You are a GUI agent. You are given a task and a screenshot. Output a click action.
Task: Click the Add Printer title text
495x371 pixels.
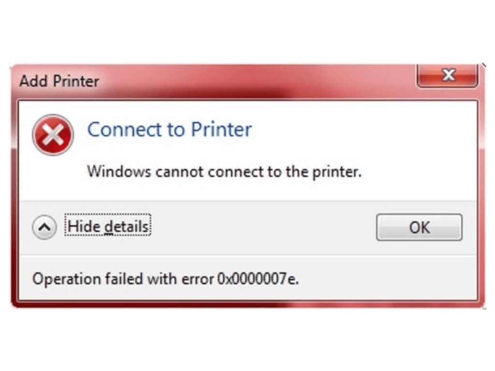tap(59, 81)
